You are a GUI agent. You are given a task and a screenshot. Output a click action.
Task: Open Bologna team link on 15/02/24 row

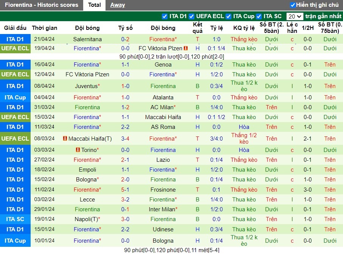(86, 180)
